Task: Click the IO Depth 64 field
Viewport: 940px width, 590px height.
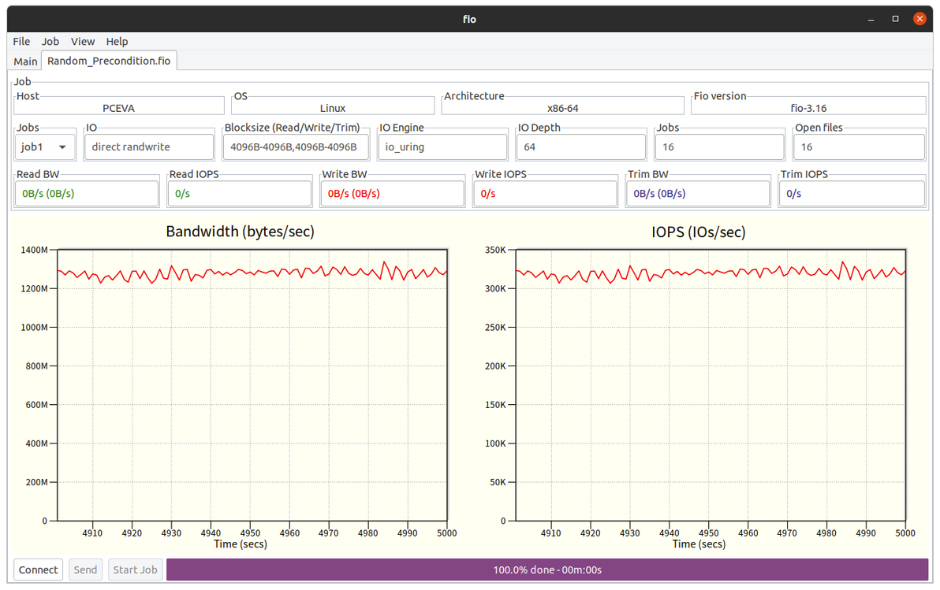Action: pyautogui.click(x=581, y=147)
